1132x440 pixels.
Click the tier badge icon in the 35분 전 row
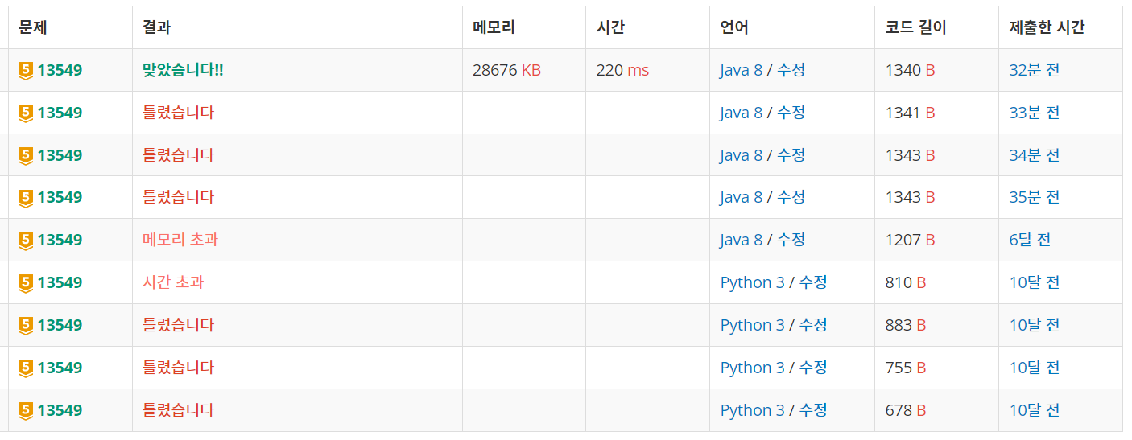25,198
